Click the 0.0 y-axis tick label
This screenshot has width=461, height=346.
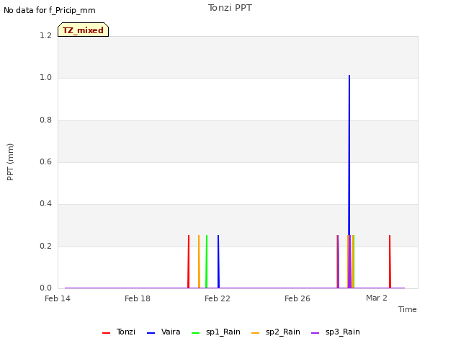[45, 288]
